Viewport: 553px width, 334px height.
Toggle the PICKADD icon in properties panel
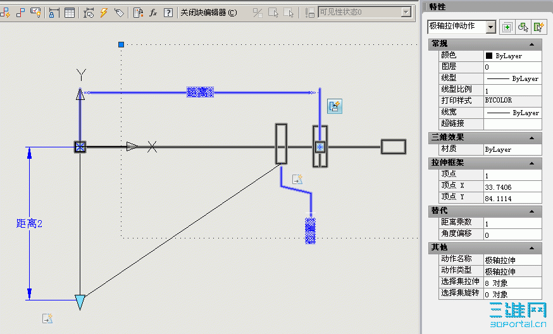tap(507, 27)
